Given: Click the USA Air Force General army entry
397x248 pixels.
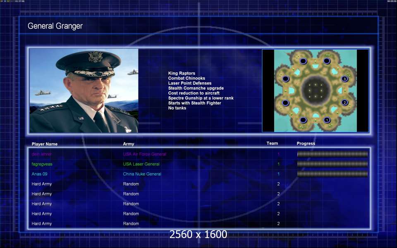Looking at the screenshot, I should click(x=145, y=154).
